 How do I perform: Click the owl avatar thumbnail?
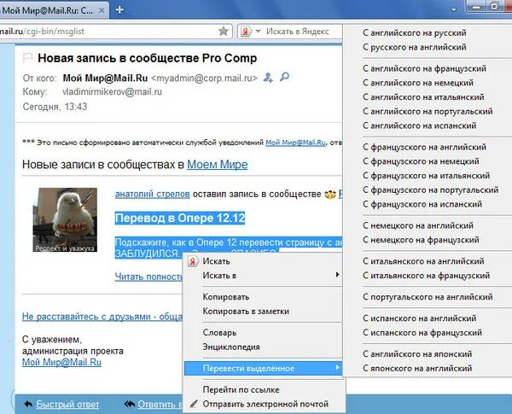point(65,219)
